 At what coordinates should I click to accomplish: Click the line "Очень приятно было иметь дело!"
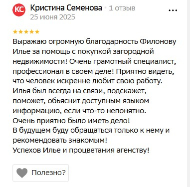point(71,121)
